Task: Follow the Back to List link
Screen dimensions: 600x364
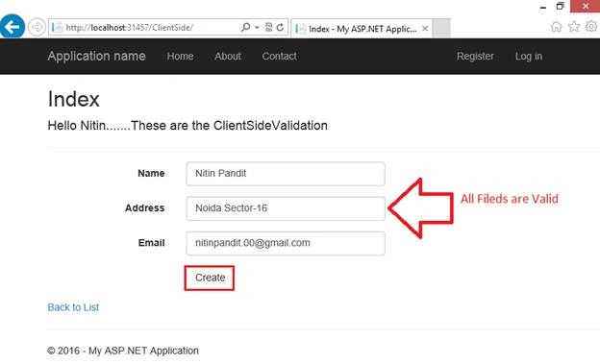Action: (x=73, y=307)
